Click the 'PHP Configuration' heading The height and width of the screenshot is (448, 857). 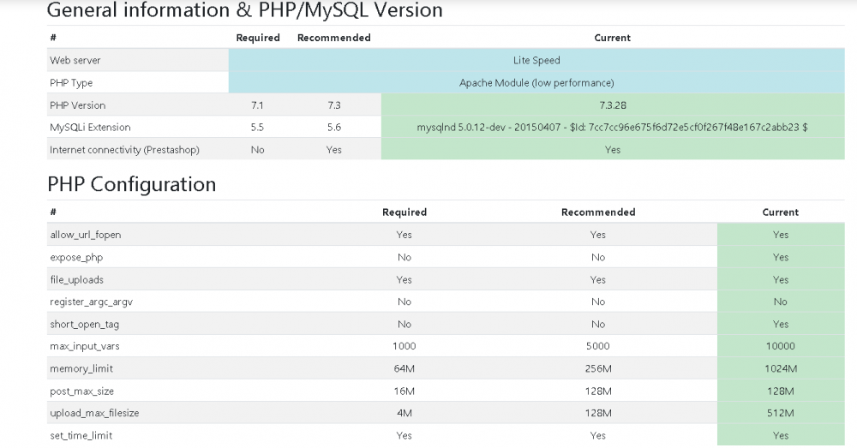tap(131, 184)
